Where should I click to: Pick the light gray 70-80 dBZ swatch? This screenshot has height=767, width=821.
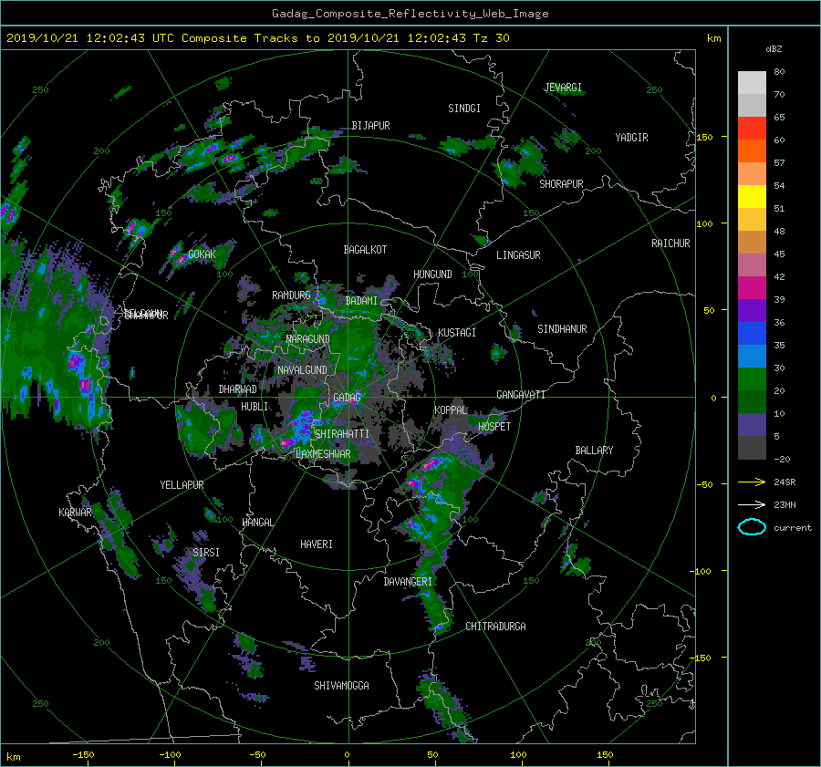752,83
